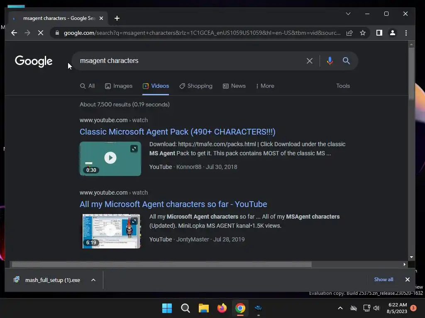Share this page from address bar
This screenshot has width=425, height=318.
[x=349, y=33]
